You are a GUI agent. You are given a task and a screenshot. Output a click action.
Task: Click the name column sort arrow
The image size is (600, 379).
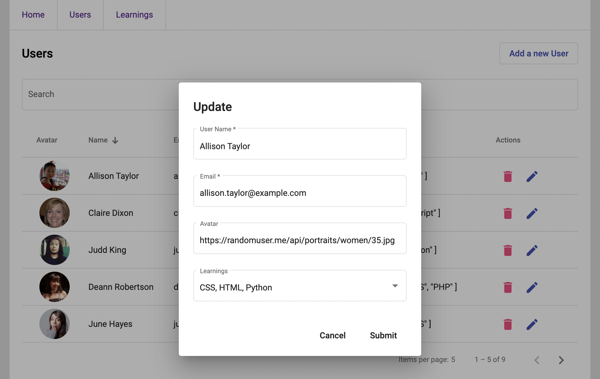tap(115, 140)
